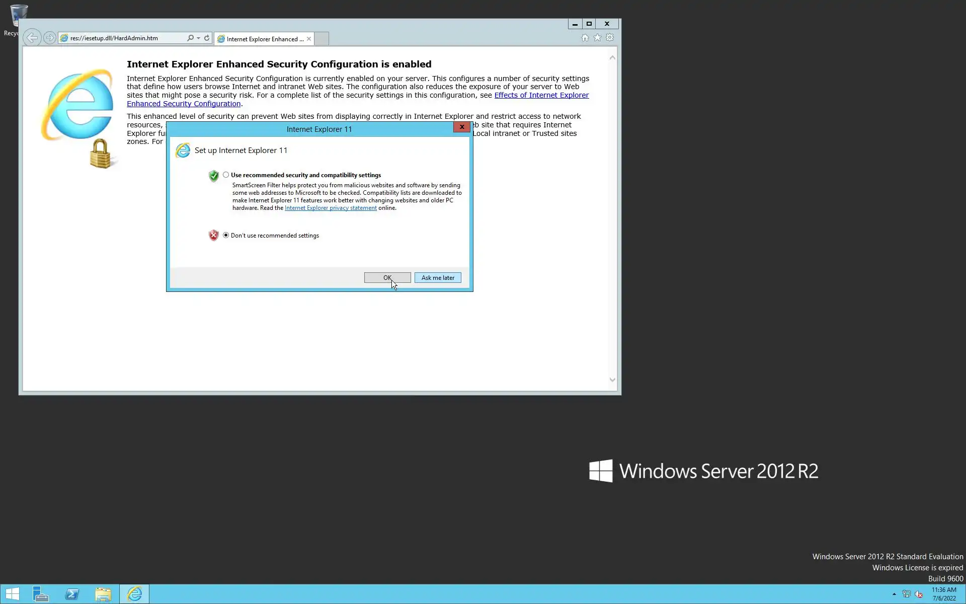Image resolution: width=966 pixels, height=604 pixels.
Task: Open Favorites star icon
Action: (597, 38)
